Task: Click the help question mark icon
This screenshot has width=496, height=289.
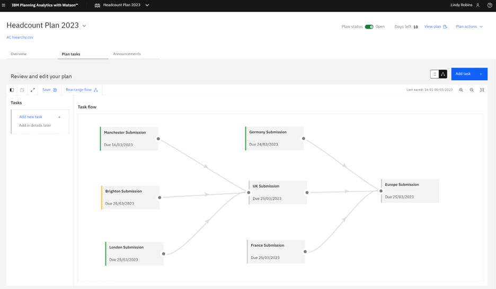Action: 490,5
